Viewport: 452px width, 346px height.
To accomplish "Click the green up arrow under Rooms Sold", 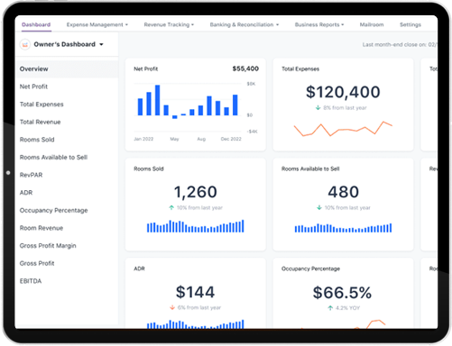I will (x=171, y=207).
